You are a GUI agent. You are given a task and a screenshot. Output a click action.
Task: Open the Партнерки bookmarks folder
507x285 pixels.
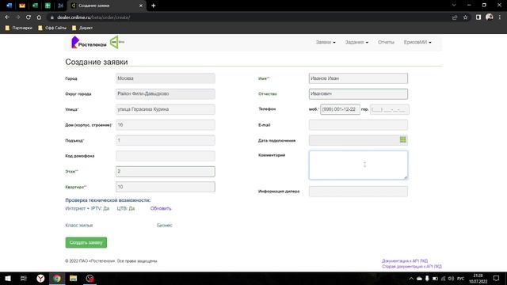[19, 28]
